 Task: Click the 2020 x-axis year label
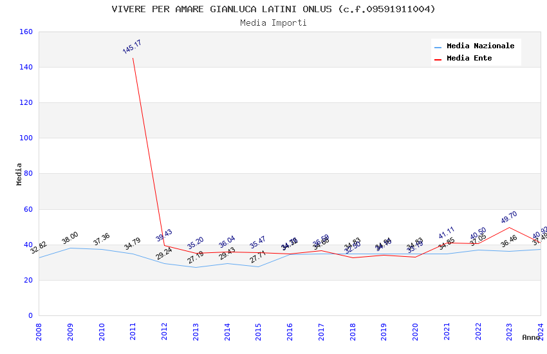point(415,331)
